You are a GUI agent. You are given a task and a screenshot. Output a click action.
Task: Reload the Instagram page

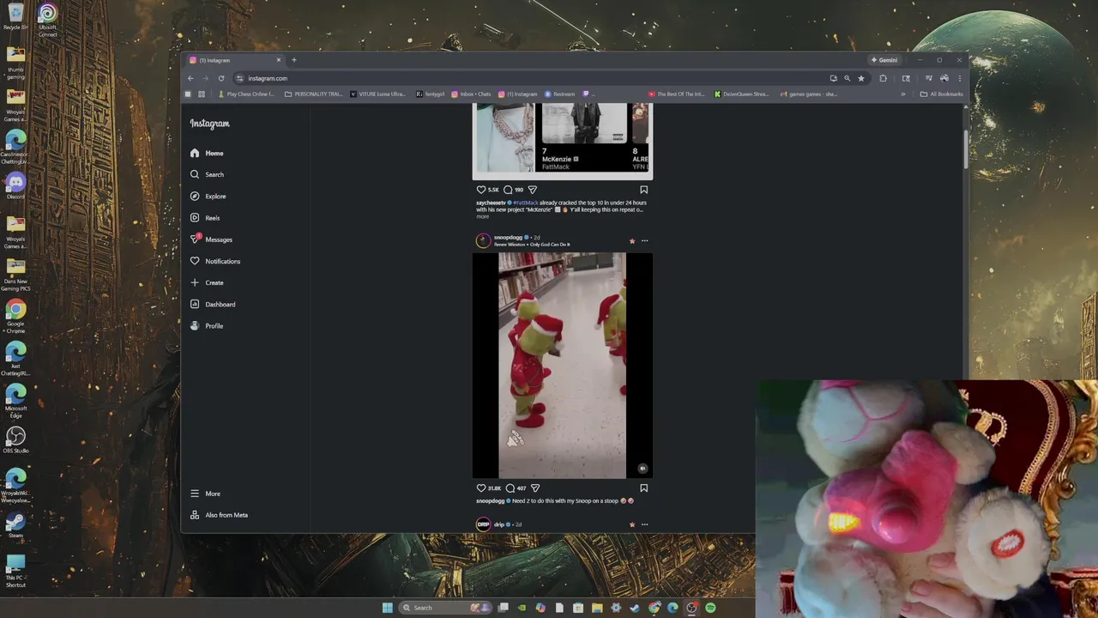[221, 78]
